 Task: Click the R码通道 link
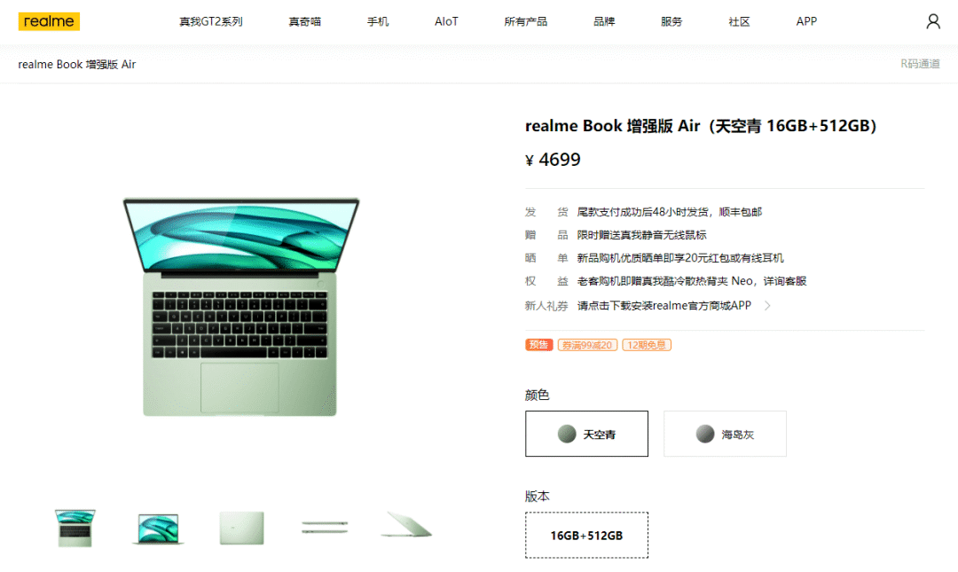(920, 64)
